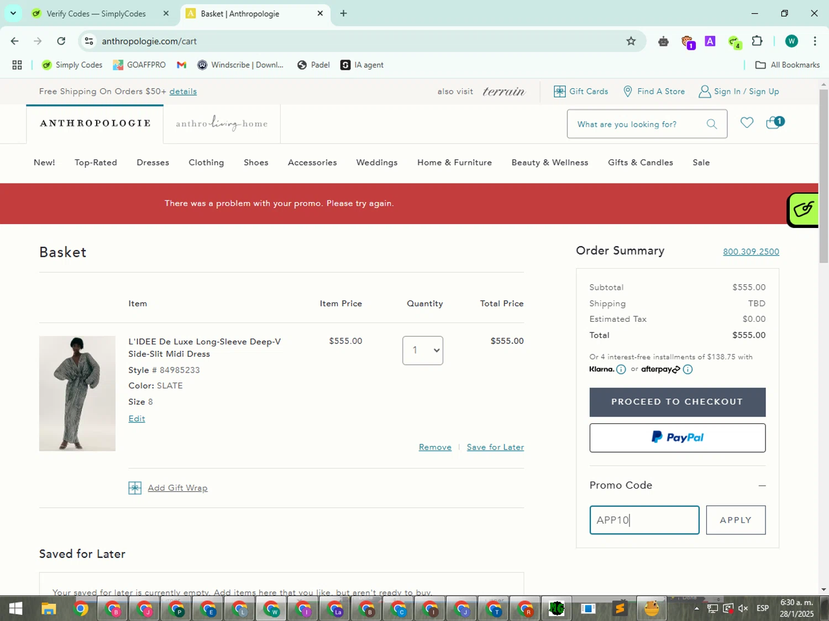Open the shopping basket icon

pos(774,123)
